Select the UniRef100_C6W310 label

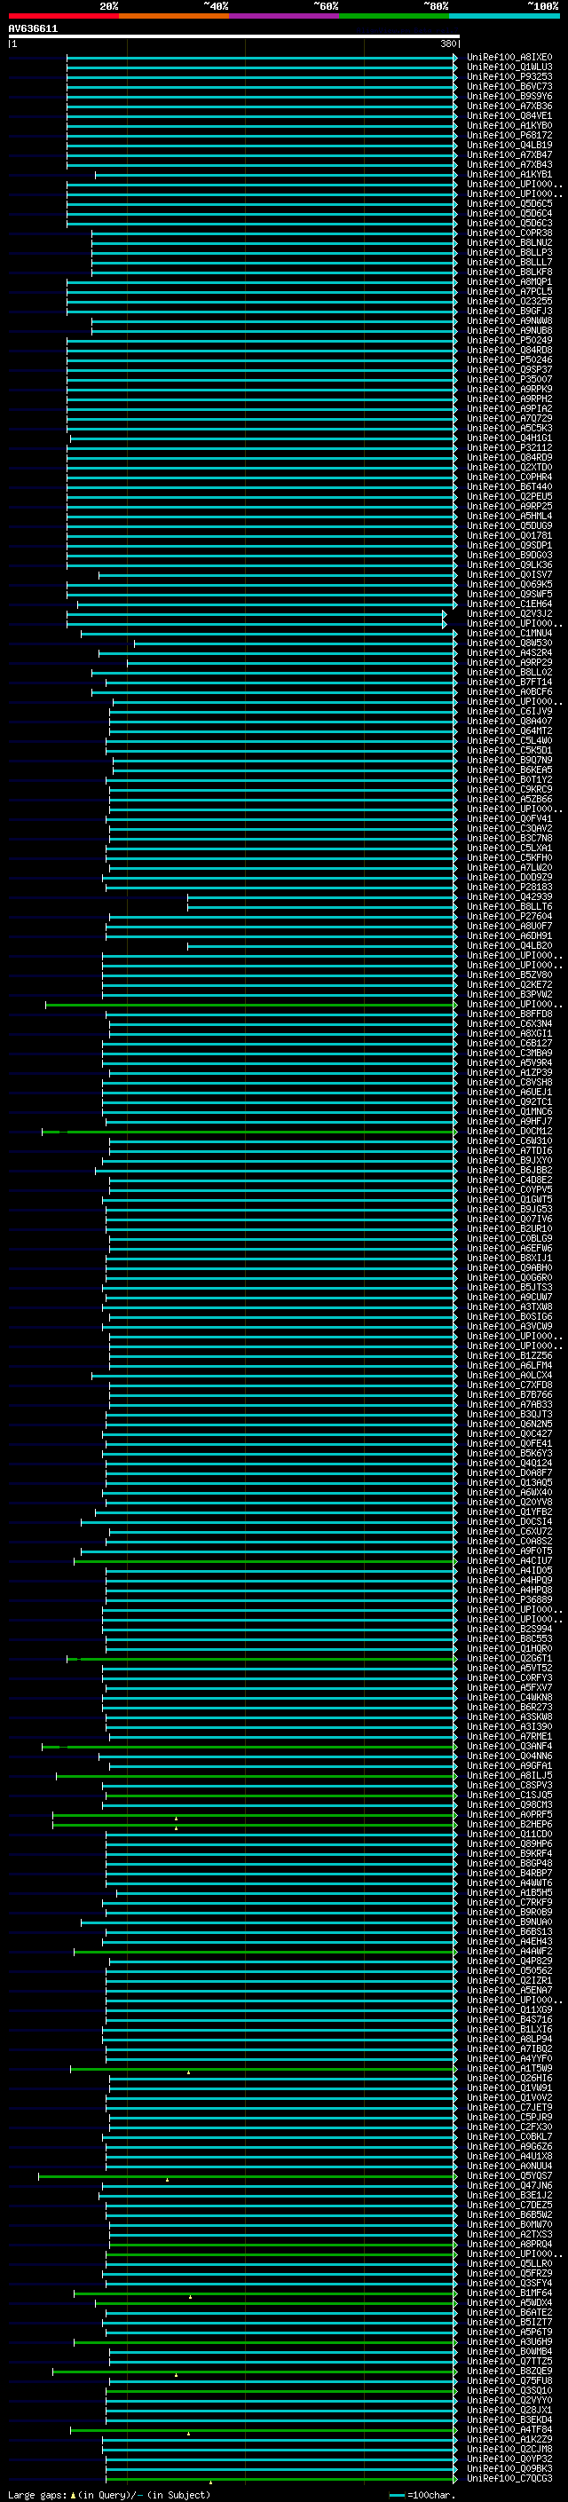point(509,1141)
